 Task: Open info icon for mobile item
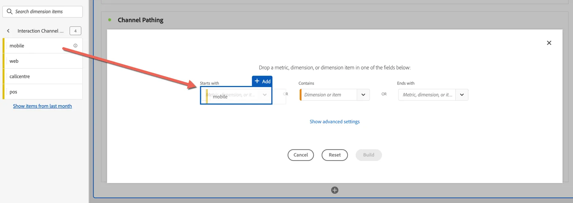75,46
